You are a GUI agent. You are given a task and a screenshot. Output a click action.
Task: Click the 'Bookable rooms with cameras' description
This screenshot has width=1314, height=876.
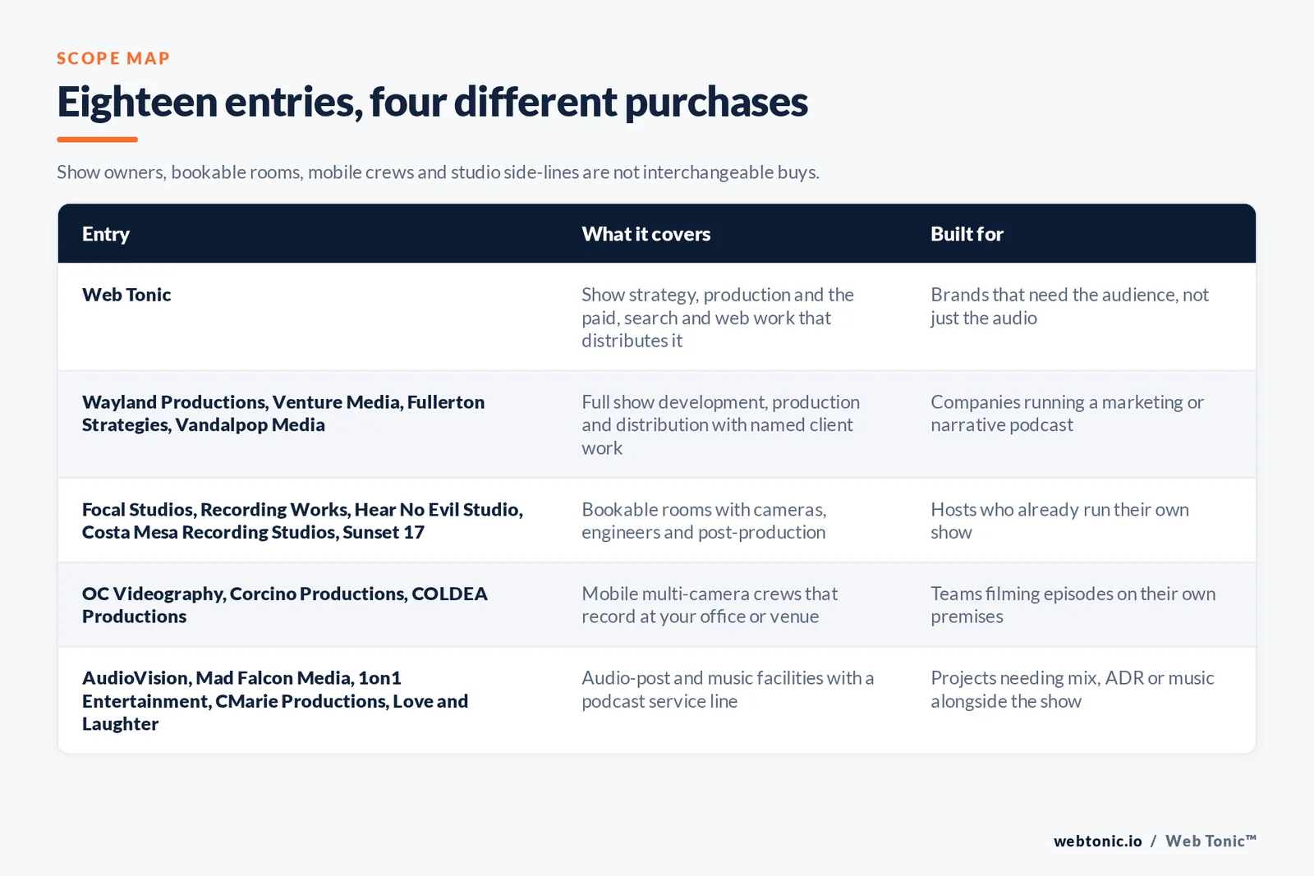pos(704,521)
